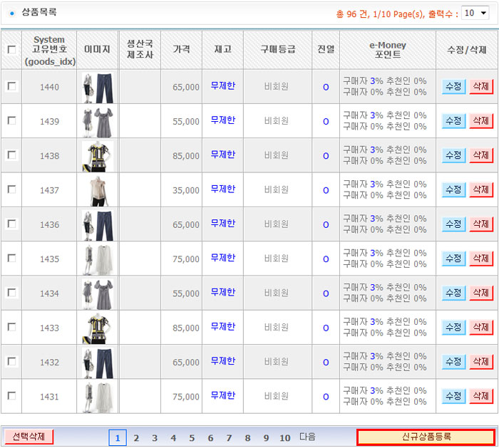Viewport: 499px width, 448px height.
Task: Click the 다음 next-page link
Action: [307, 437]
